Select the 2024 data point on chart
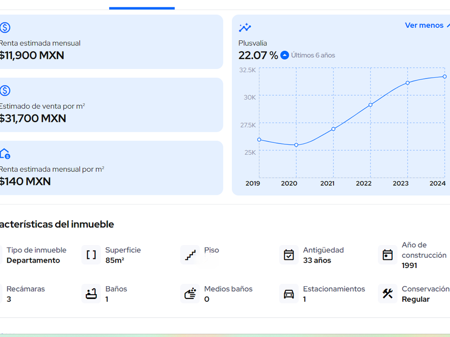 pos(445,76)
